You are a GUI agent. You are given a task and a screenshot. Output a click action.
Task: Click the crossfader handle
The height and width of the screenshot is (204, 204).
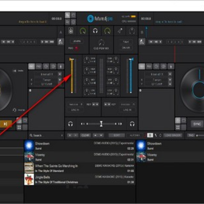(101, 124)
